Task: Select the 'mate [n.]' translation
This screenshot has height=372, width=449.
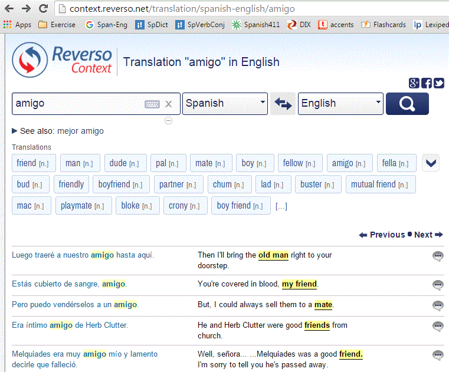Action: click(211, 163)
